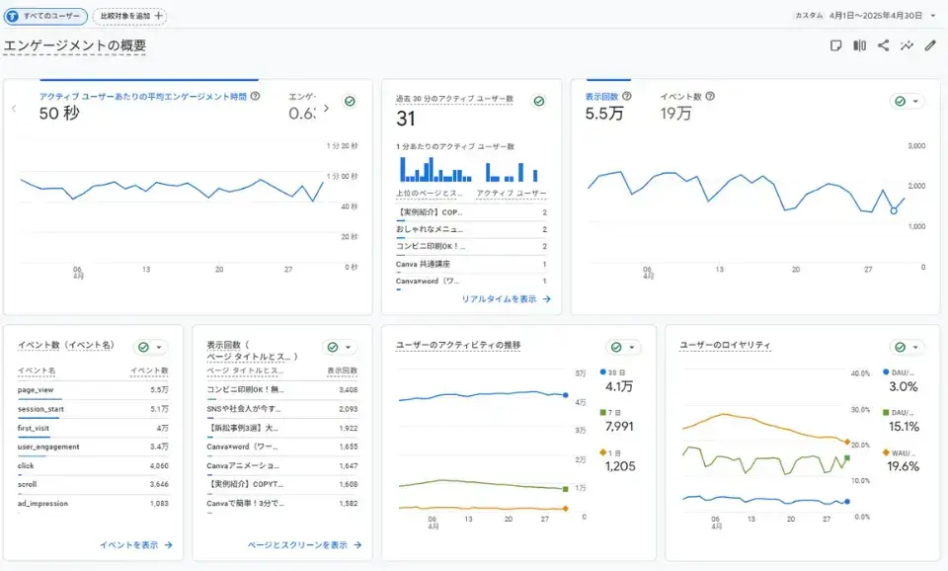
Task: Click the イベントを表示 link
Action: pos(134,543)
